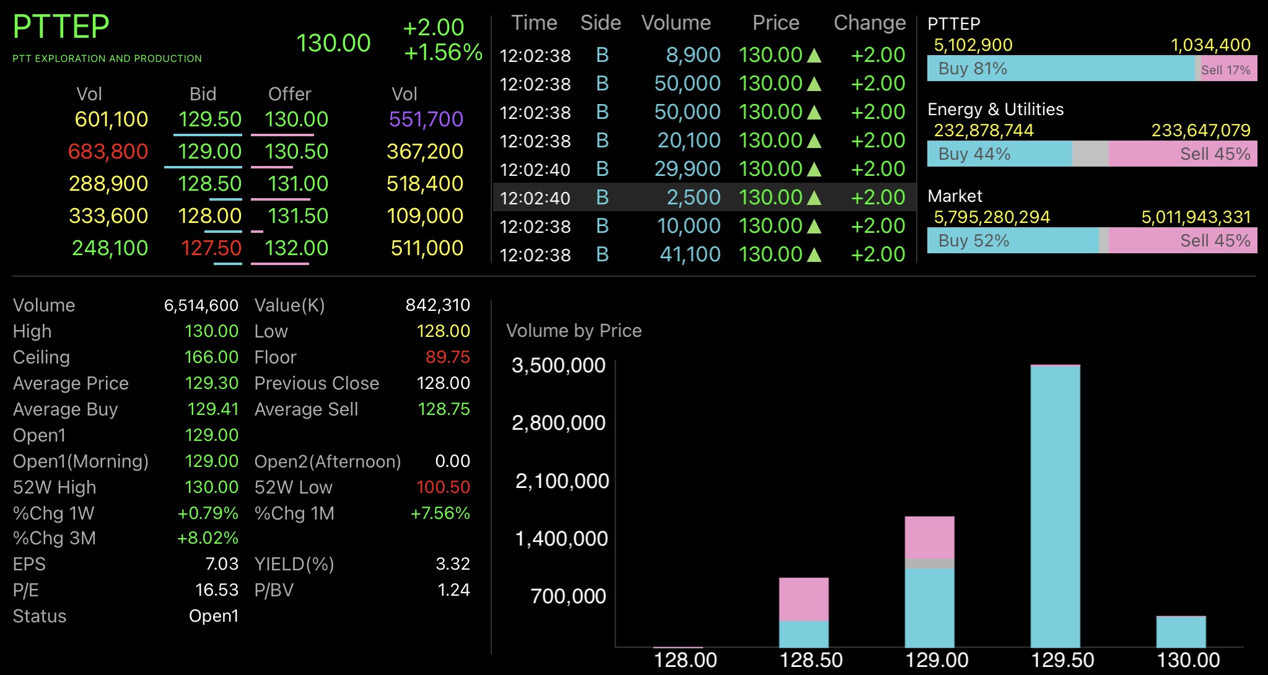Click the Volume by Price chart title
The width and height of the screenshot is (1268, 675).
click(574, 331)
